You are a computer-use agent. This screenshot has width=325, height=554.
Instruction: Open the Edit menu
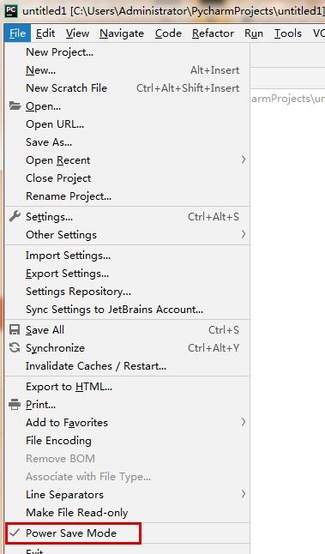click(45, 33)
